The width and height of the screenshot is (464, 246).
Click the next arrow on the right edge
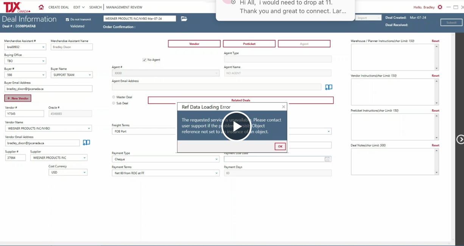coord(460,139)
